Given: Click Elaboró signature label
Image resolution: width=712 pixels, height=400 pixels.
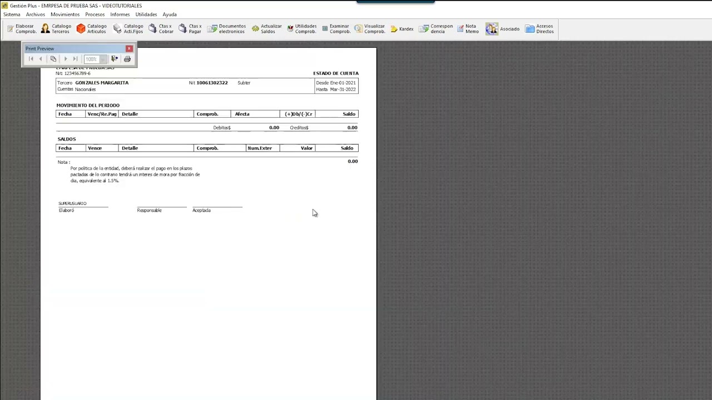Looking at the screenshot, I should point(66,211).
